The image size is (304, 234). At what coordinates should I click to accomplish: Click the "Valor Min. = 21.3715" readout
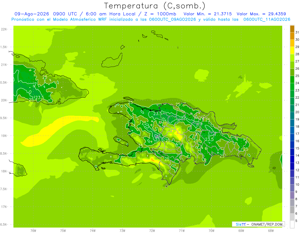click(x=207, y=14)
